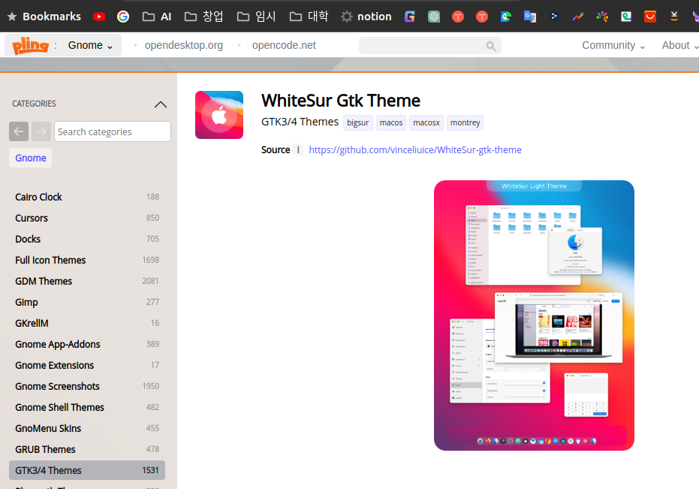The width and height of the screenshot is (699, 489).
Task: Select the Gnome category chip
Action: pos(30,158)
